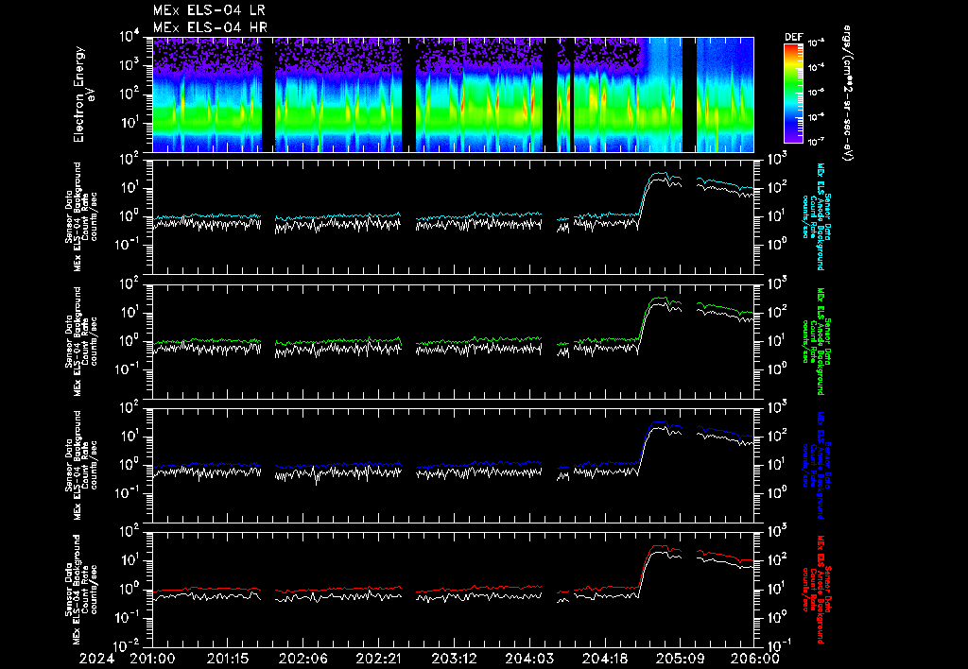Click the "204:03" time axis label
Screen dimensions: 968x669
pos(528,659)
